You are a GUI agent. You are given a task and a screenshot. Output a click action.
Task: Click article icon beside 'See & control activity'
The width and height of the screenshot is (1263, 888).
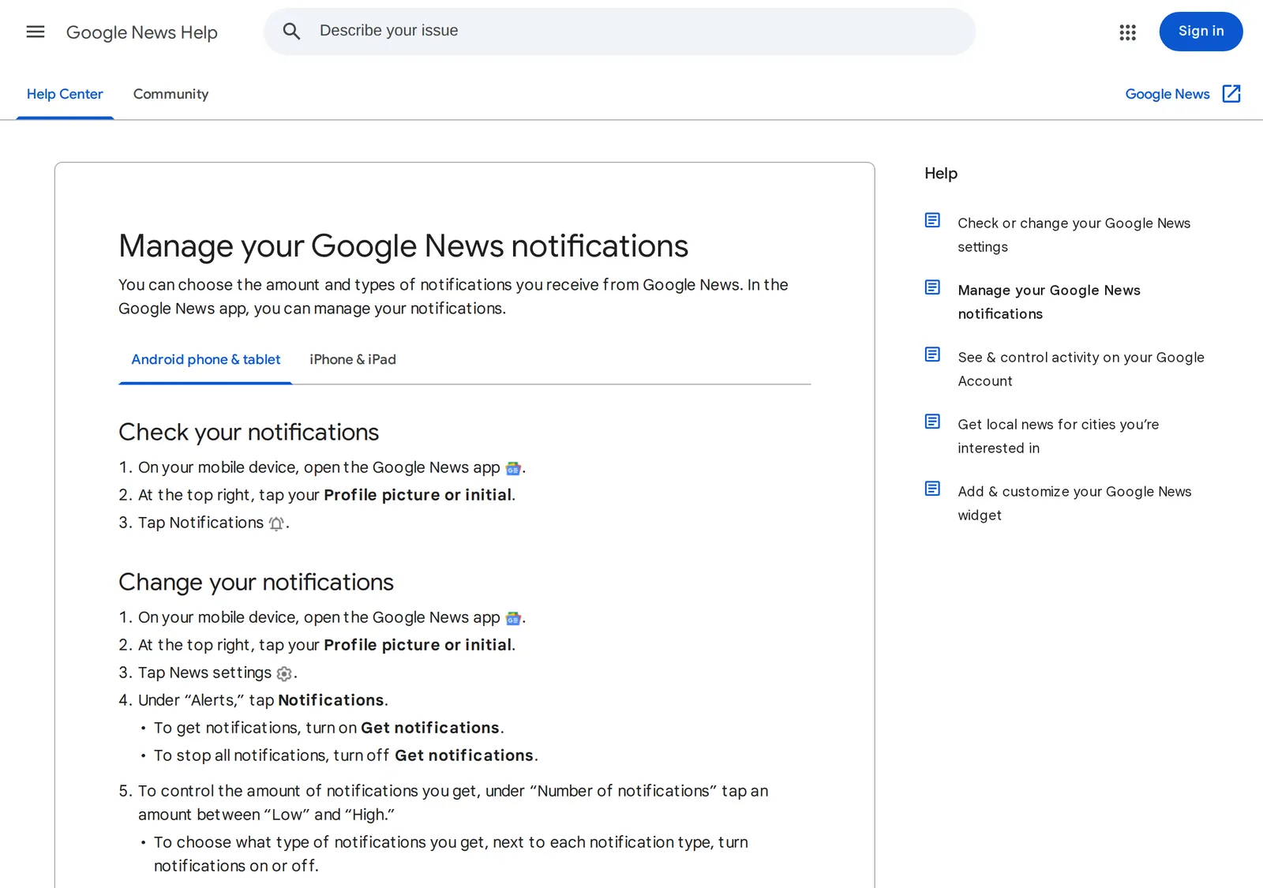932,354
